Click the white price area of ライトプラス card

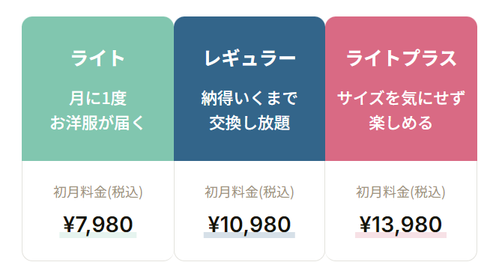click(x=401, y=211)
